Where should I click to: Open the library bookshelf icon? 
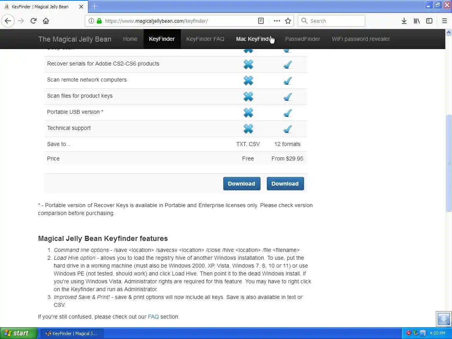point(417,21)
